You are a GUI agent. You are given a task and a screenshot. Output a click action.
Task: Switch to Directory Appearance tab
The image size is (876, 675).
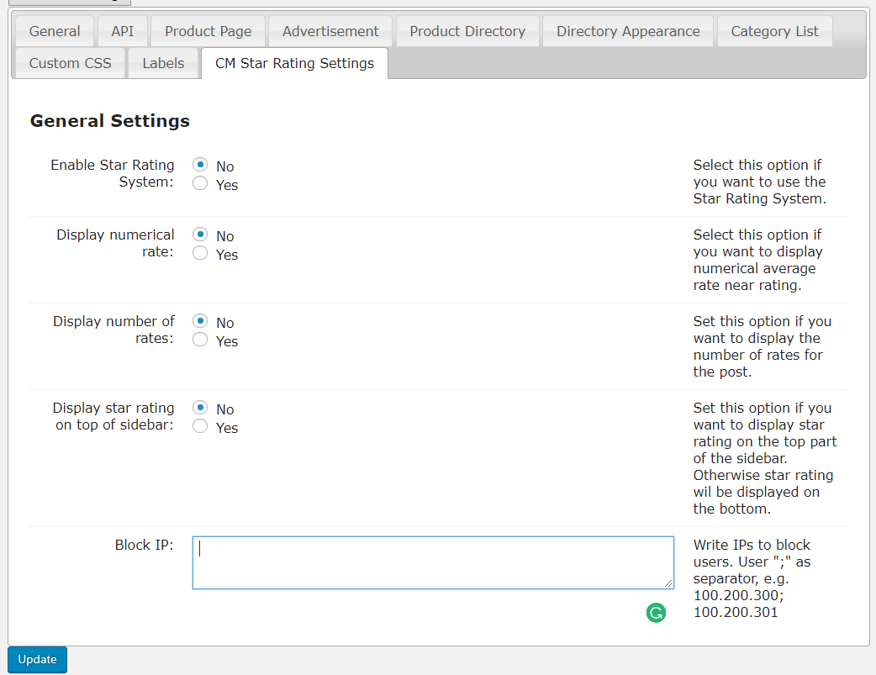[628, 31]
